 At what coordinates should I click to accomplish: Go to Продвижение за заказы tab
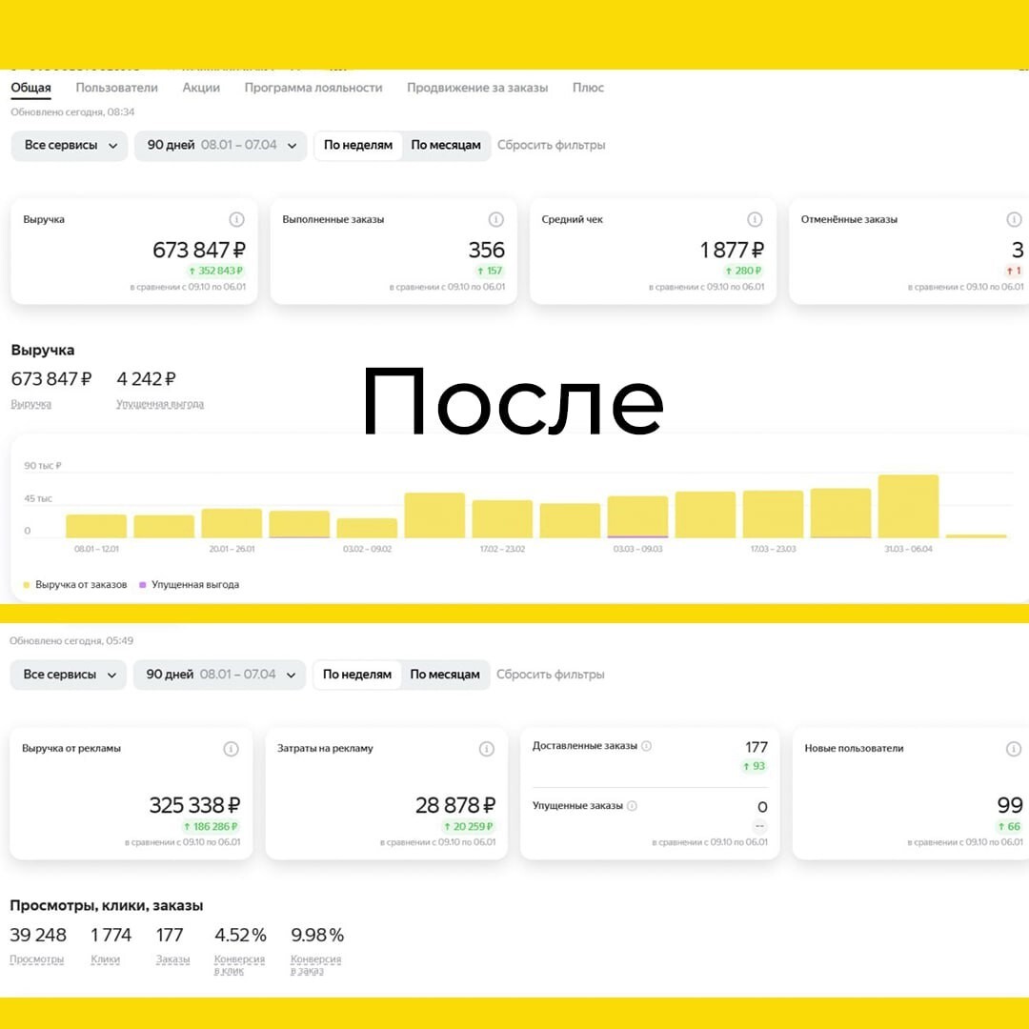coord(477,88)
